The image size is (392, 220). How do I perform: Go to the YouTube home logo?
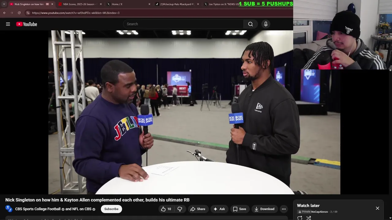27,24
